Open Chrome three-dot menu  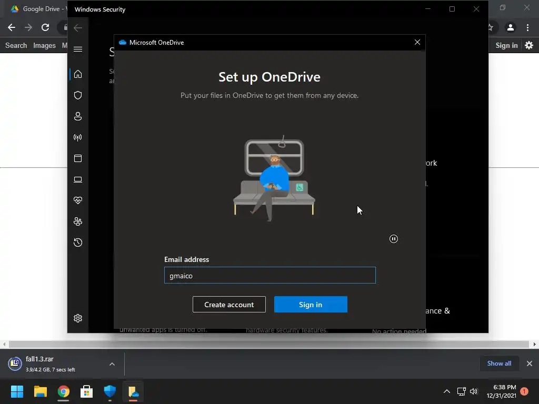pyautogui.click(x=527, y=27)
